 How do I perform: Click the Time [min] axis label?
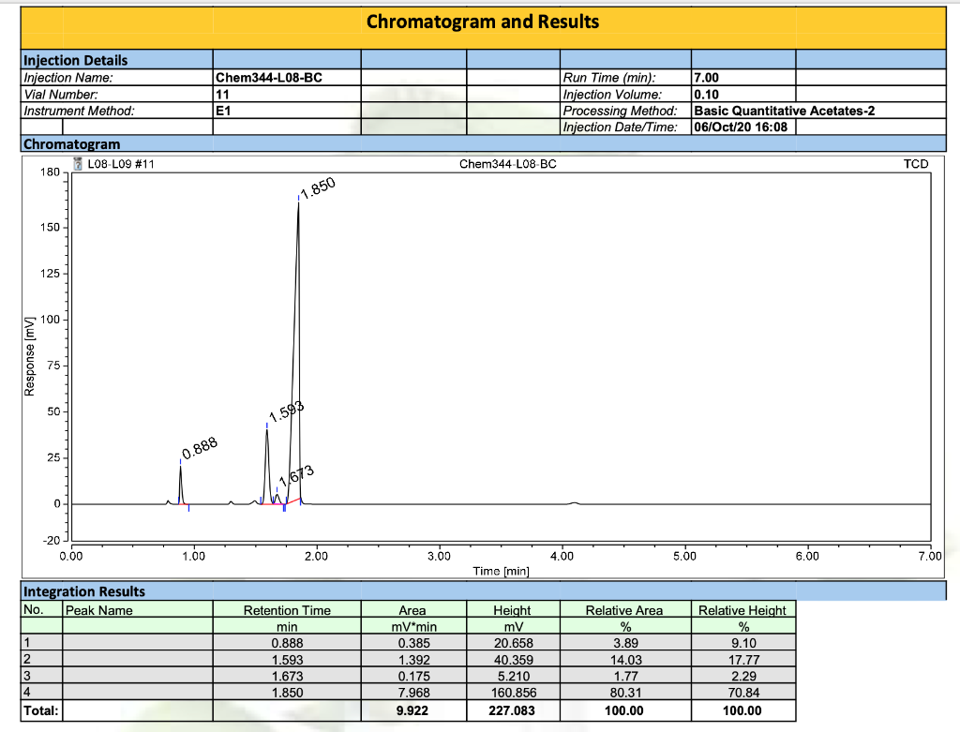(x=501, y=571)
